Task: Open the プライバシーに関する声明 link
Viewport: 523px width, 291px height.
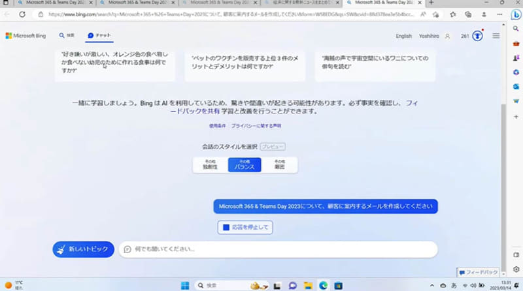Action: (x=256, y=126)
